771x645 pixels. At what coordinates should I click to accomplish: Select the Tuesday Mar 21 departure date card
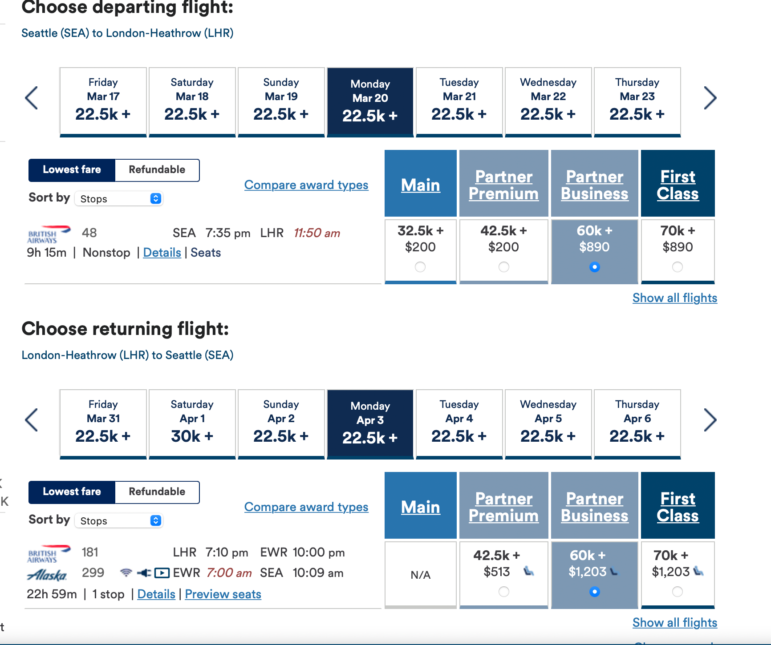click(459, 101)
